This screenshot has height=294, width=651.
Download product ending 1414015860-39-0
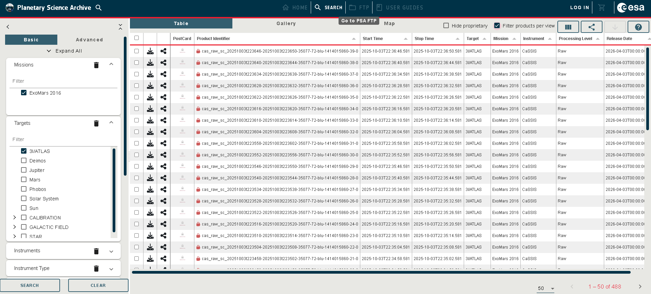point(150,51)
